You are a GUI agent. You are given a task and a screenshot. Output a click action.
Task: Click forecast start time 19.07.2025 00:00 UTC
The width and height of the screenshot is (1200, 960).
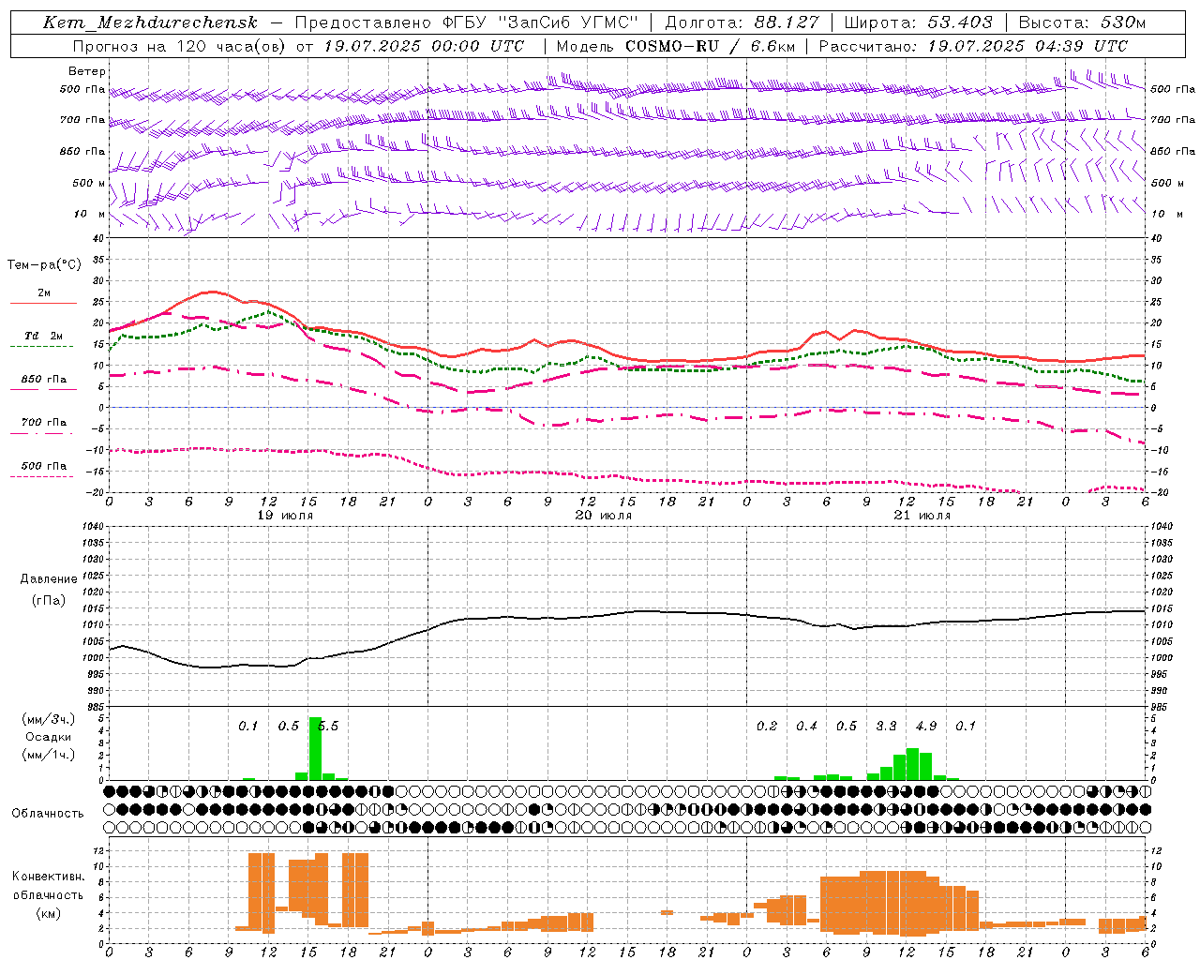tap(424, 46)
